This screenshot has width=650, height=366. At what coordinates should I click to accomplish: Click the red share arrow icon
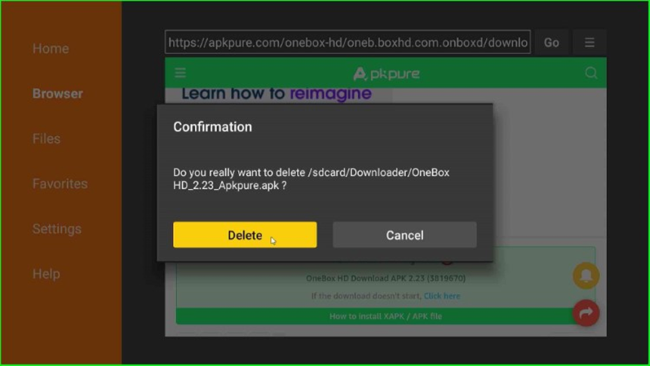click(x=586, y=313)
